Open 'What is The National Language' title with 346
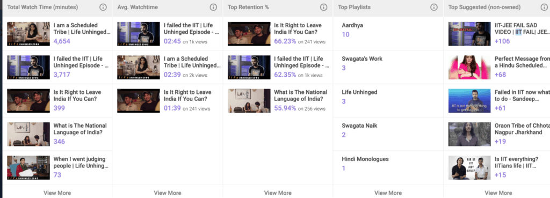The height and width of the screenshot is (198, 550). point(81,129)
